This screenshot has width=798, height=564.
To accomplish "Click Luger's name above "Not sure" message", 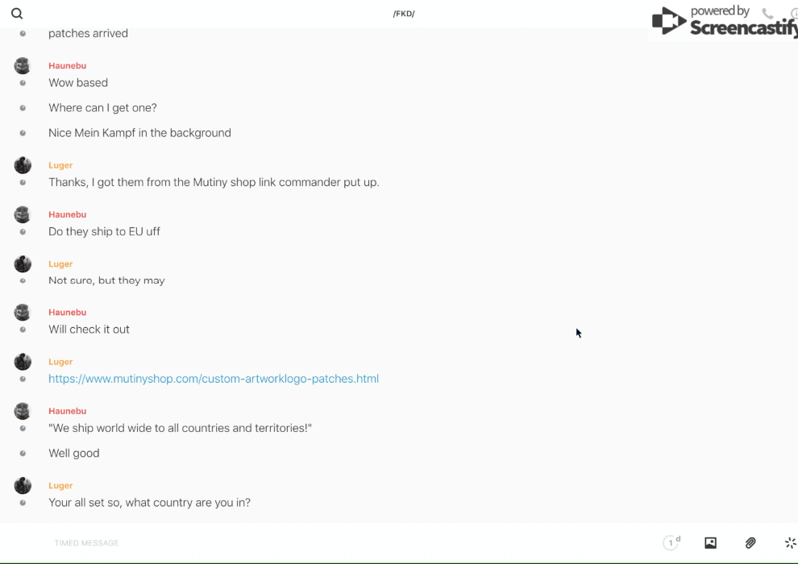I will tap(60, 263).
